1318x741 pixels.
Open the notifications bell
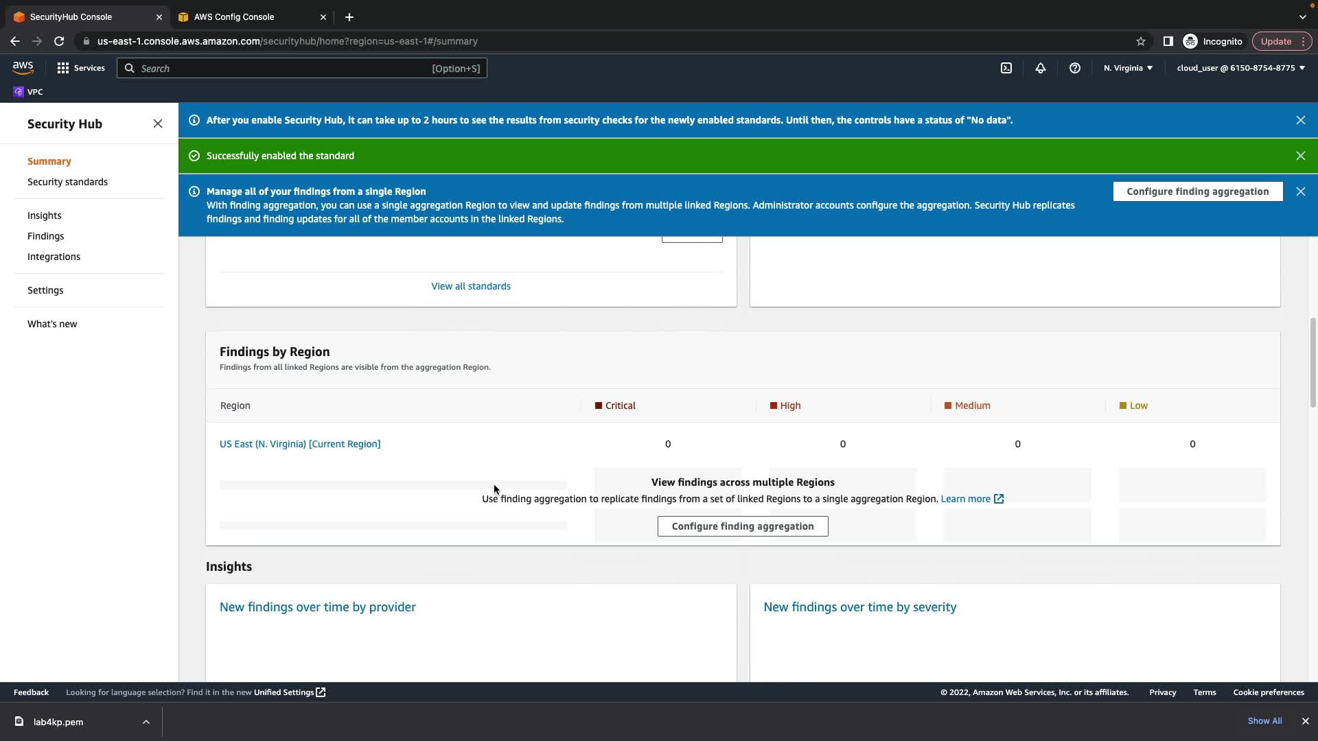[1040, 68]
